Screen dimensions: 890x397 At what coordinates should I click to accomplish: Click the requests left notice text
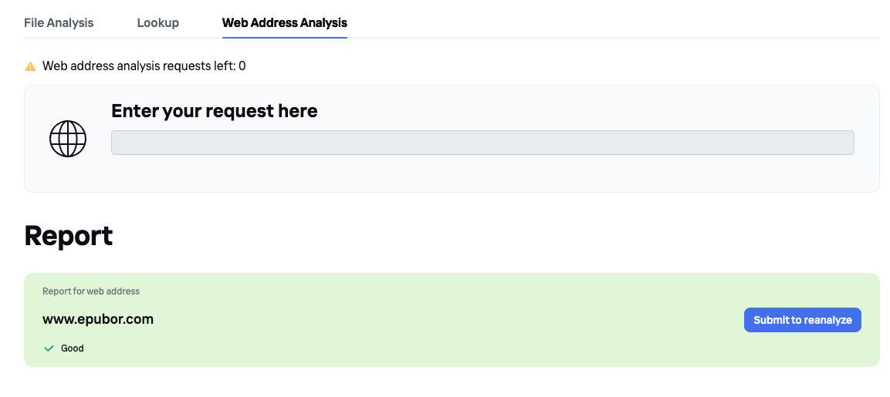coord(139,66)
